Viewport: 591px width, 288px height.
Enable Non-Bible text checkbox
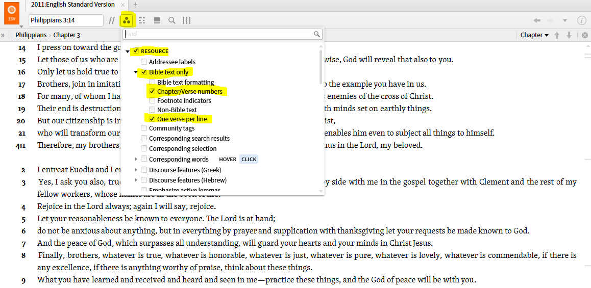[152, 110]
